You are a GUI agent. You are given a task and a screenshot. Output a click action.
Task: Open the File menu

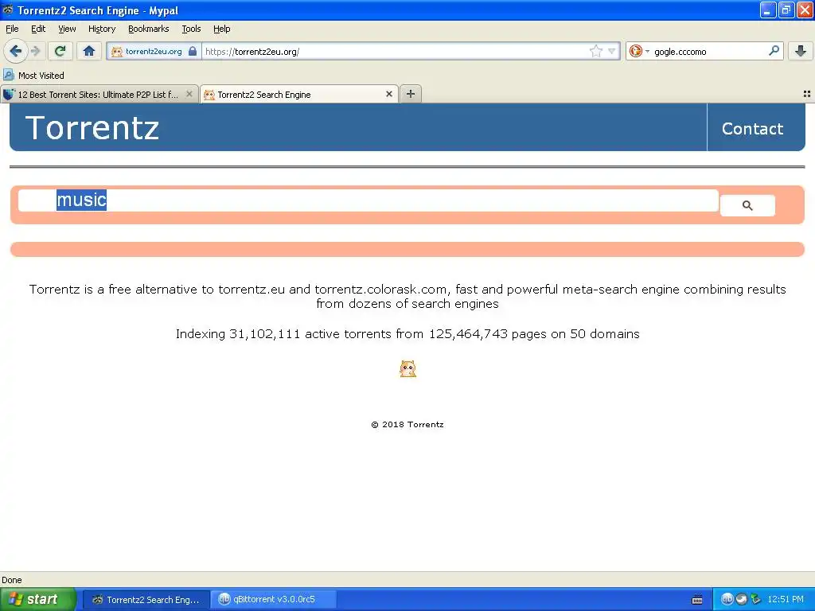coord(12,29)
